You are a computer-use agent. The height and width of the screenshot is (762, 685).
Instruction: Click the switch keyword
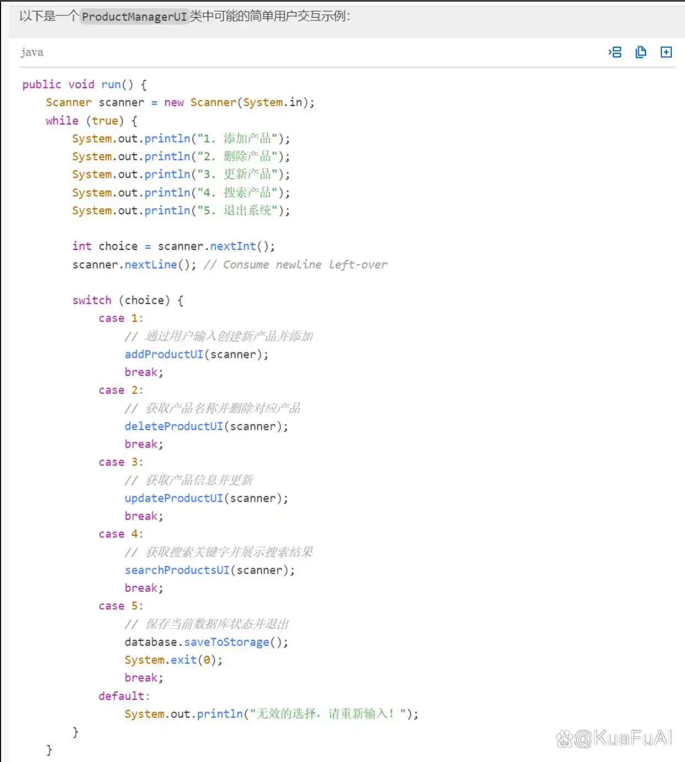(92, 300)
